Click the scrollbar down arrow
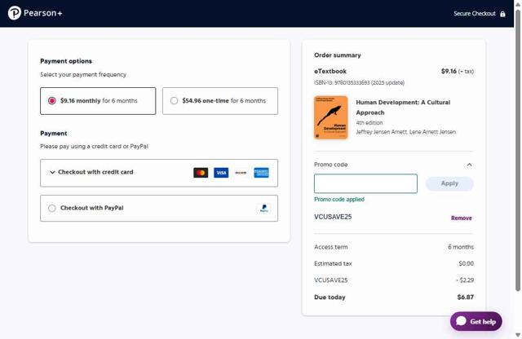 (518, 335)
